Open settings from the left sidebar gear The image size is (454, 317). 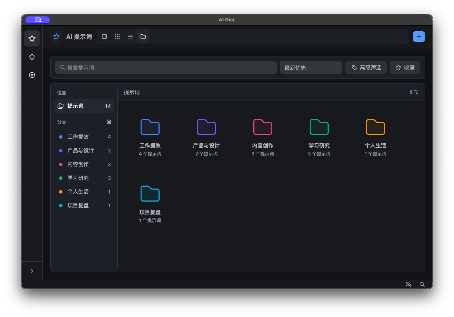click(x=32, y=75)
